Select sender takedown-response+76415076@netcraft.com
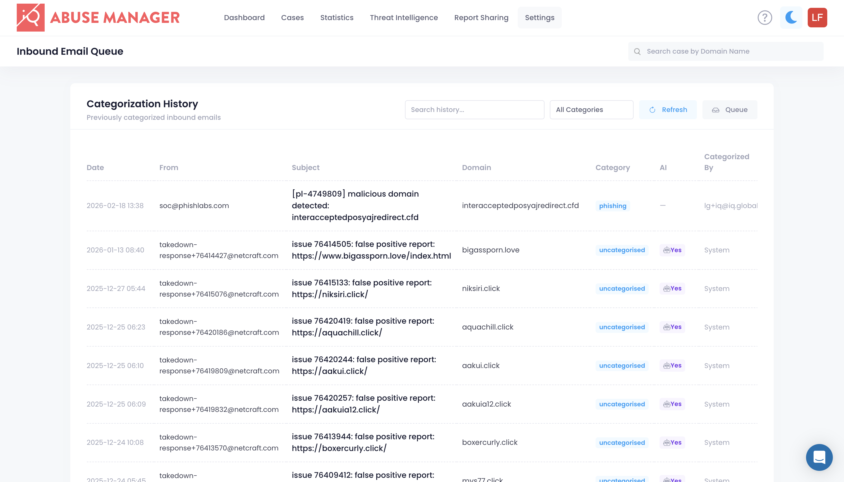The height and width of the screenshot is (482, 844). click(219, 288)
